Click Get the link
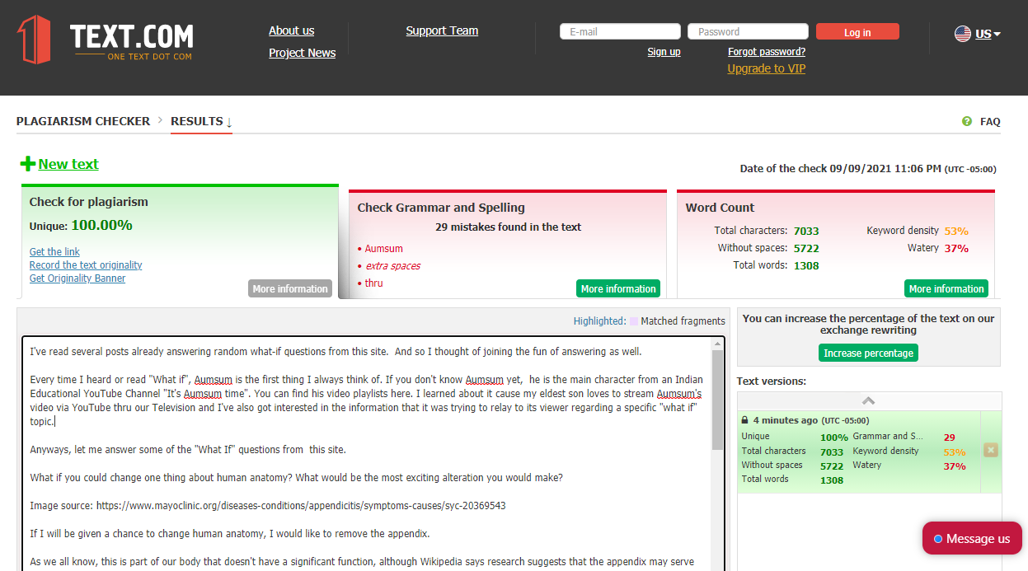The width and height of the screenshot is (1028, 571). pyautogui.click(x=54, y=252)
